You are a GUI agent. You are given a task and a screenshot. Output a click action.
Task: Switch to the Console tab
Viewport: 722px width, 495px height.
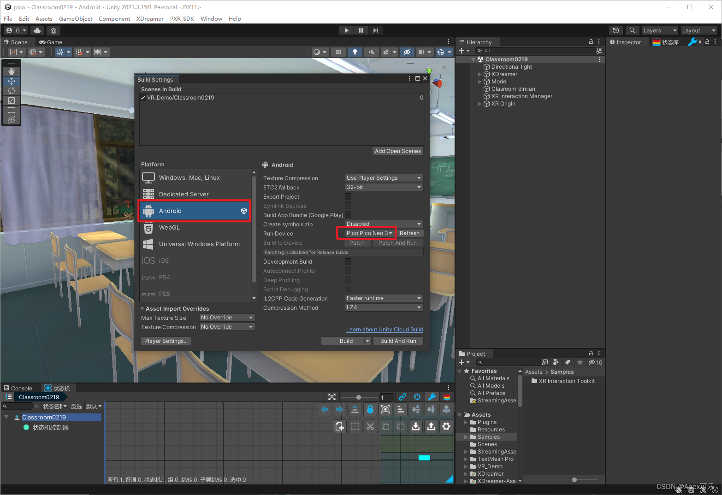point(18,388)
